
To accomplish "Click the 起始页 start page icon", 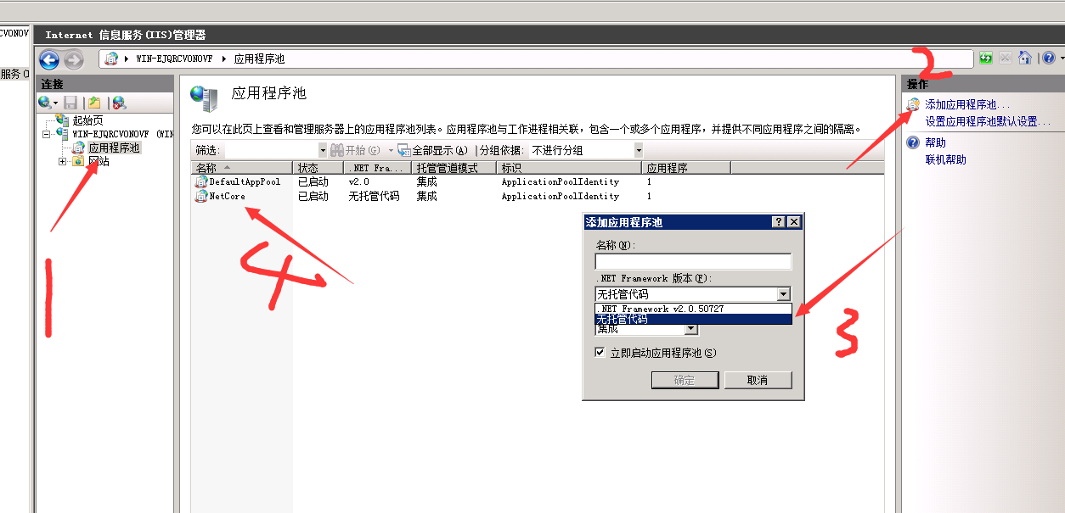I will [x=63, y=120].
